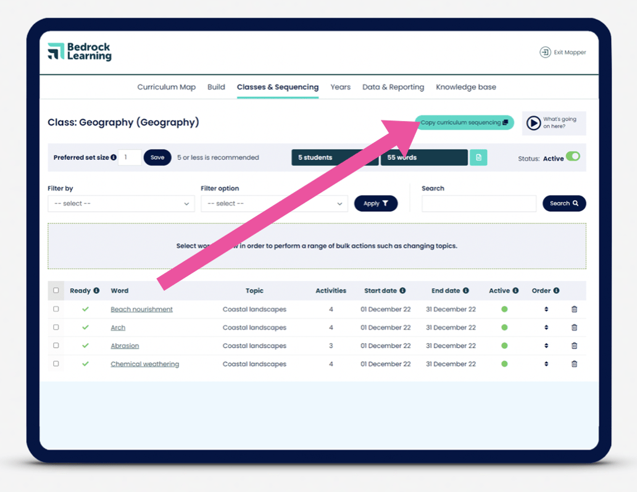This screenshot has height=492, width=637.
Task: Click the info icon next to Ready column
Action: pyautogui.click(x=96, y=290)
